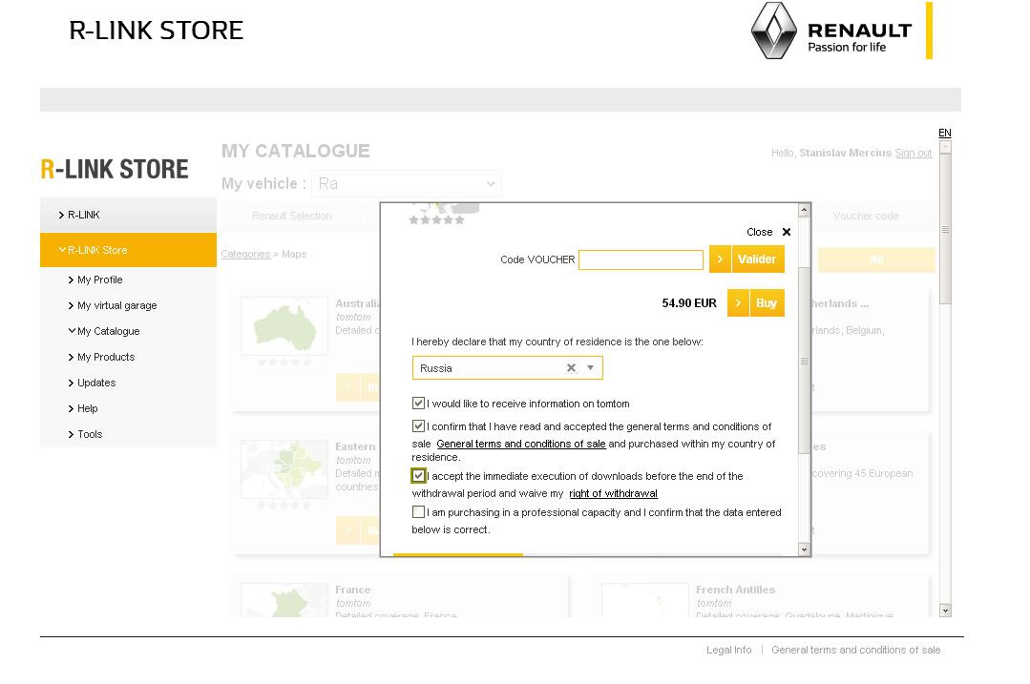Open Tools in the sidebar
The height and width of the screenshot is (684, 1030).
[90, 434]
